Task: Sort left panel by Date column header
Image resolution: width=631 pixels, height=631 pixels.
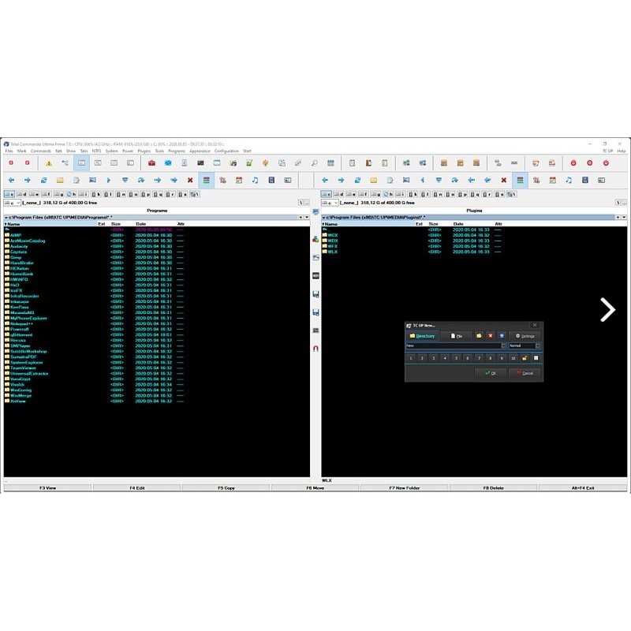Action: click(141, 224)
